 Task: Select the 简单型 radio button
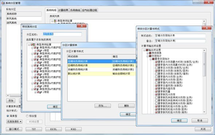(8, 116)
